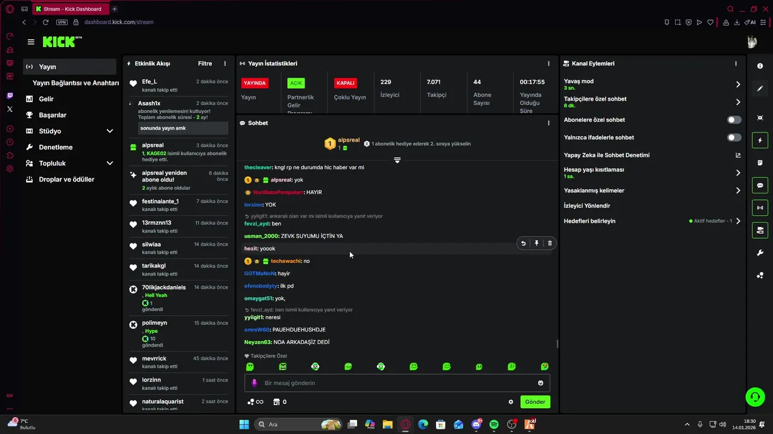Viewport: 773px width, 434px height.
Task: Click the shop icon with 0 count
Action: (280, 402)
